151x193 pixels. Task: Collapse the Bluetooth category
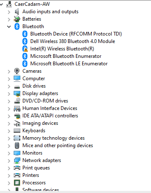tap(9, 26)
